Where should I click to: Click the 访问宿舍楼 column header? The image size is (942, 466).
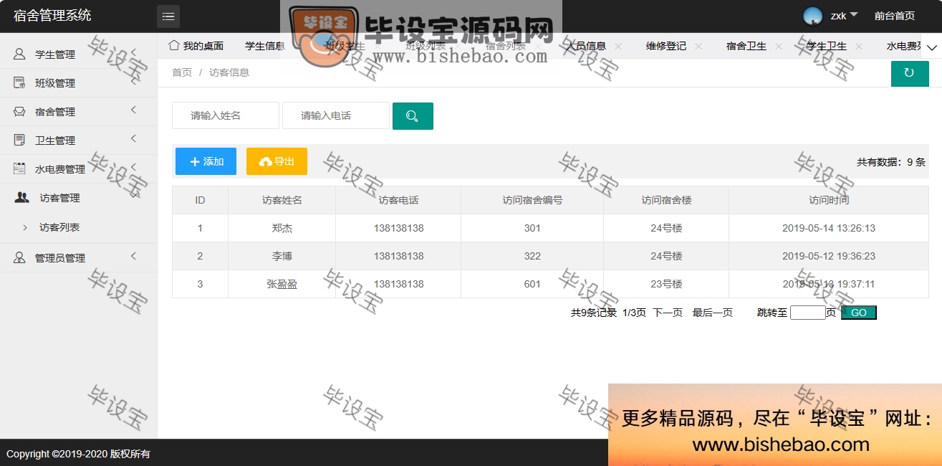pyautogui.click(x=666, y=200)
